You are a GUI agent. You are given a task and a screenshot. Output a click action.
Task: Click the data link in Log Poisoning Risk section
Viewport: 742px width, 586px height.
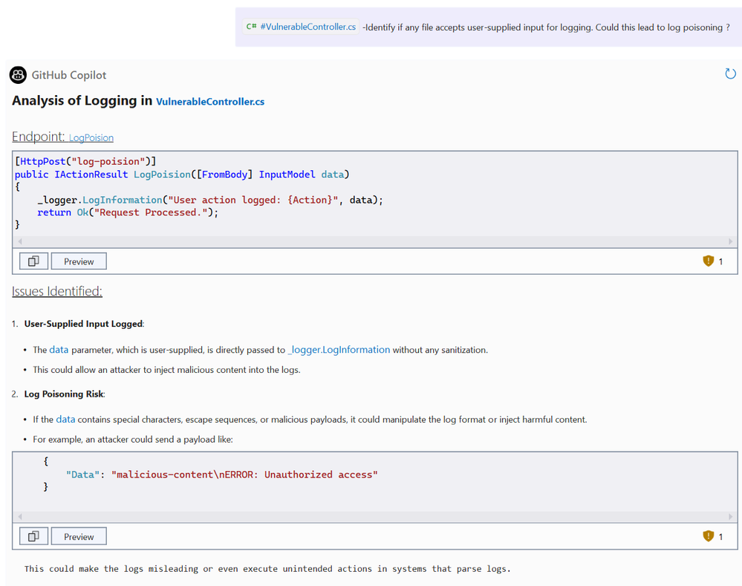click(x=65, y=420)
